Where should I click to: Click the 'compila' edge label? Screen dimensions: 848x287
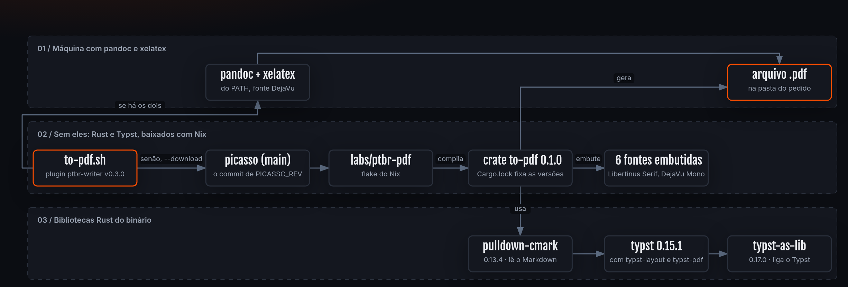coord(450,159)
